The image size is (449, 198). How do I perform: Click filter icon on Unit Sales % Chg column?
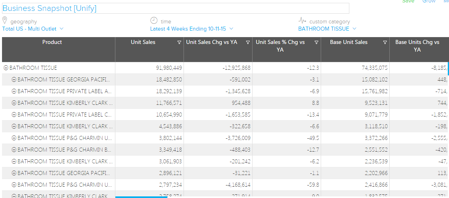tap(316, 42)
